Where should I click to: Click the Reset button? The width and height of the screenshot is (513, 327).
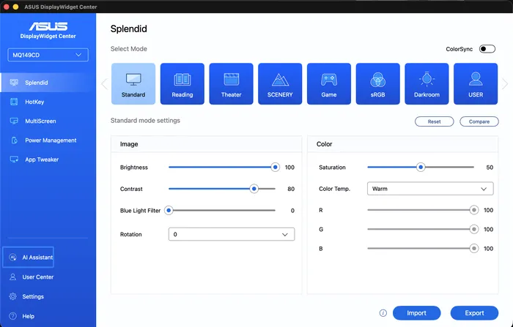point(434,121)
